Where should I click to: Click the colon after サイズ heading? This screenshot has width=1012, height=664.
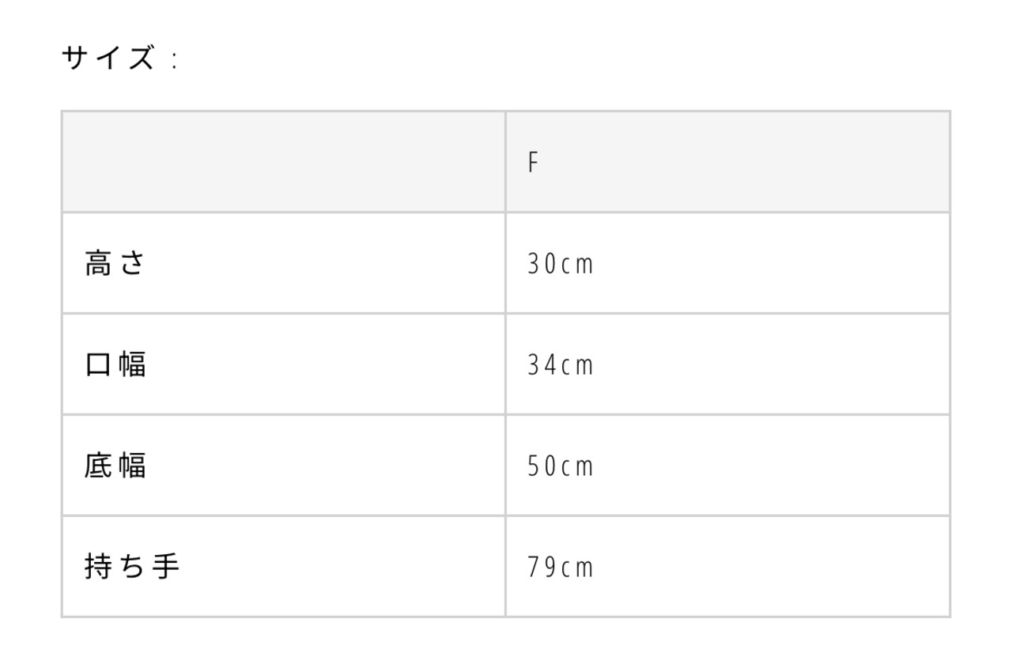click(173, 61)
